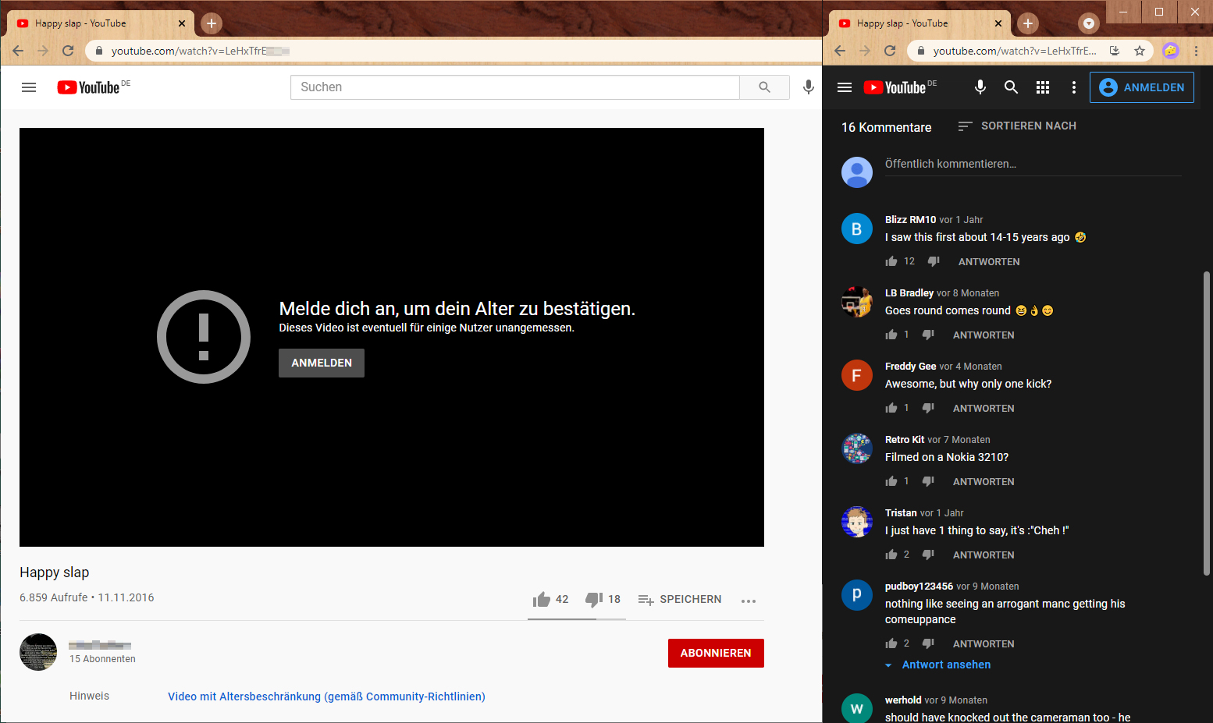The image size is (1213, 723).
Task: Open the Speichern save-to-playlist menu
Action: (x=680, y=599)
